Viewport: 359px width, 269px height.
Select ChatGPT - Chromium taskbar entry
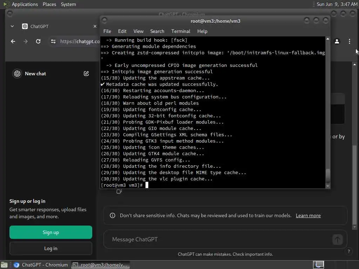[x=41, y=265]
